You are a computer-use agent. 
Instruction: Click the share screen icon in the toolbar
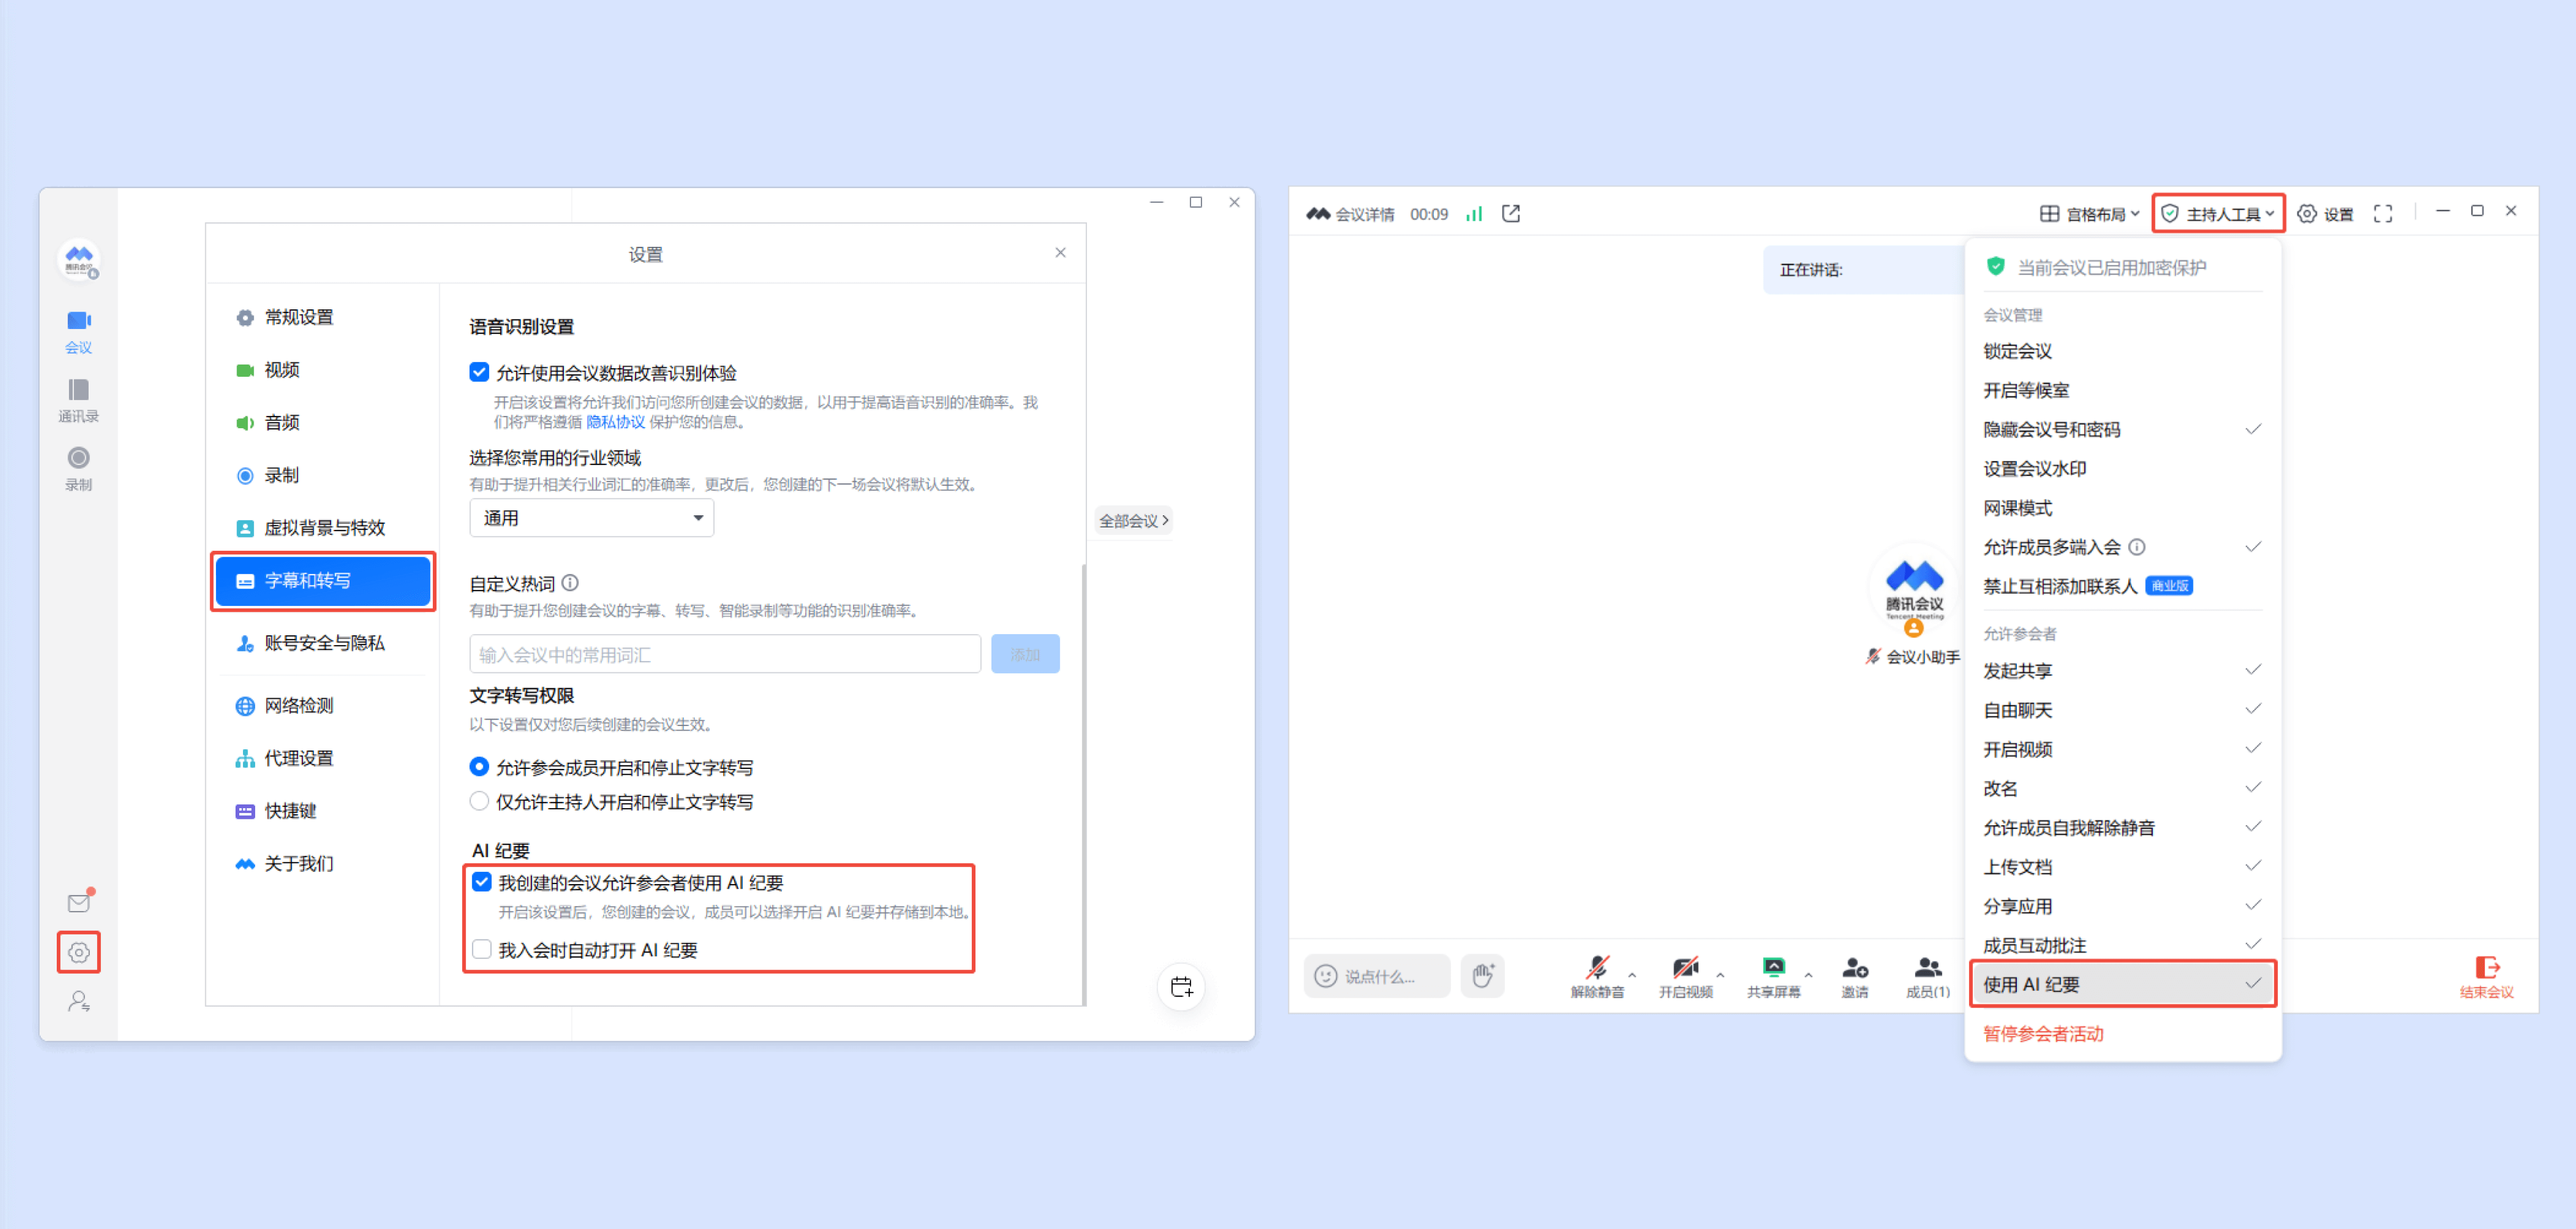click(x=1773, y=967)
